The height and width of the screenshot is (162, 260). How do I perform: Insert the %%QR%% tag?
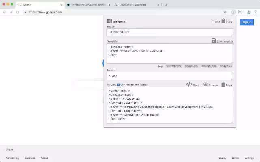tap(225, 66)
